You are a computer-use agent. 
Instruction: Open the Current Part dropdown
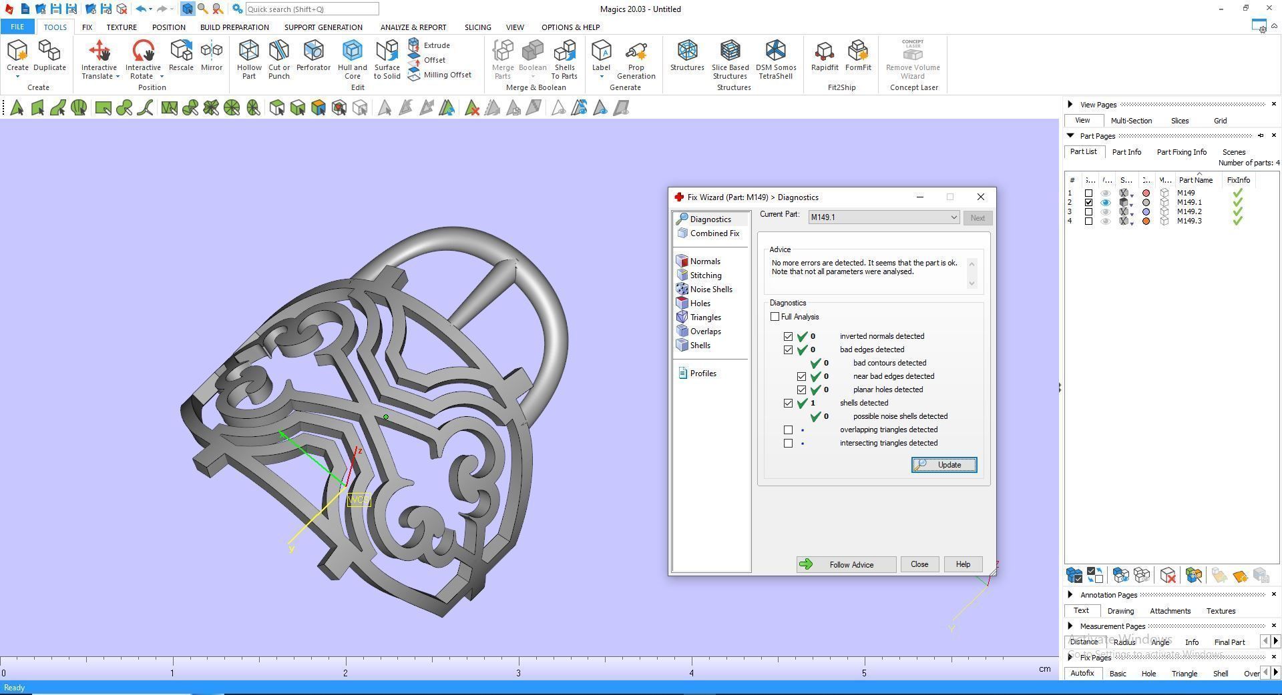(883, 217)
